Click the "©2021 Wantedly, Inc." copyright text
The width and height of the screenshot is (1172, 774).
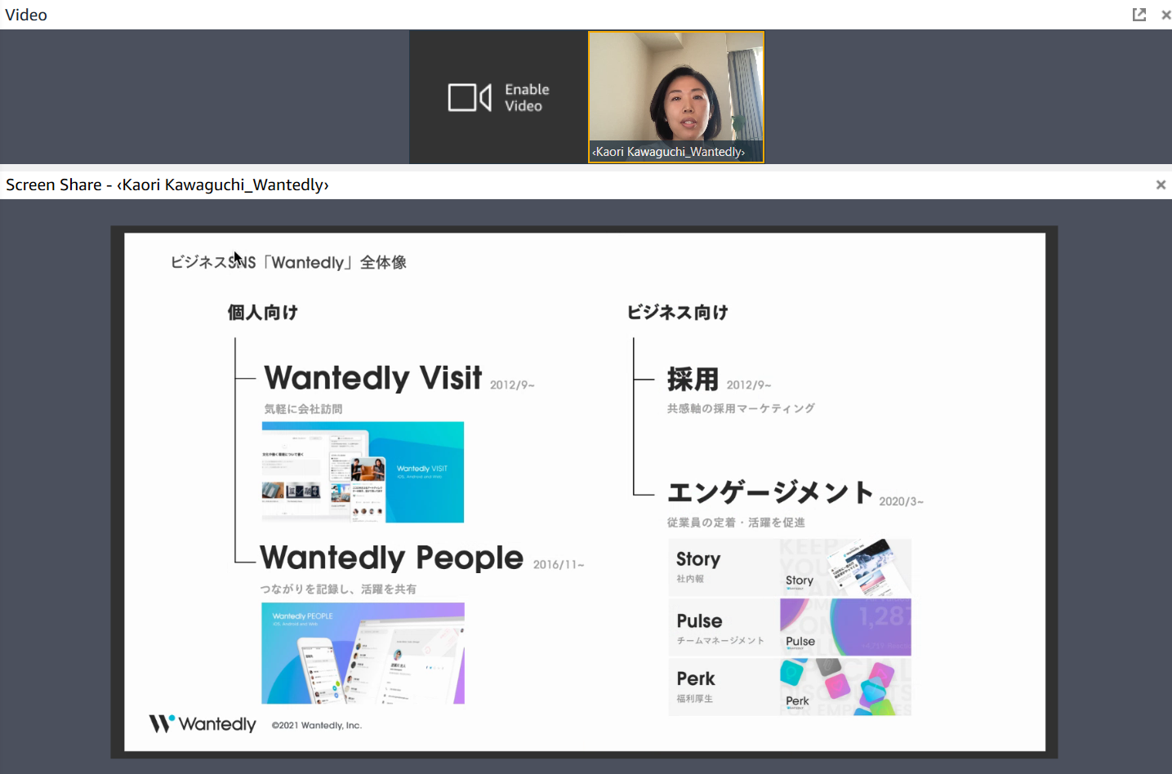[x=317, y=725]
